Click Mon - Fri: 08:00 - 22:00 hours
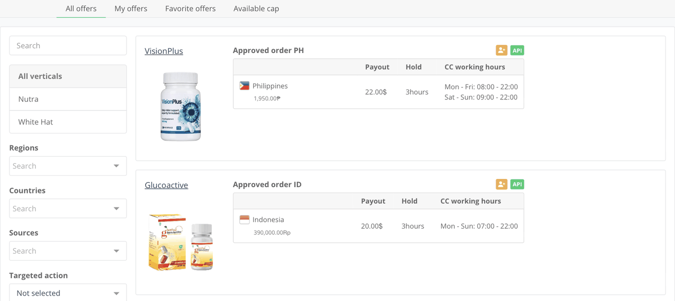Screen dimensions: 675x301 481,87
